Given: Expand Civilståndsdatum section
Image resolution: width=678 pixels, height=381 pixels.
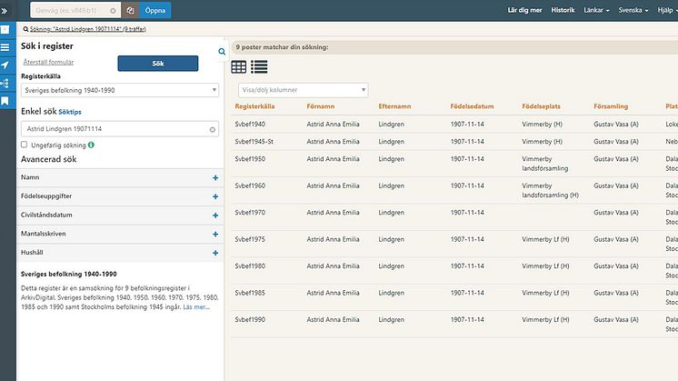Looking at the screenshot, I should pyautogui.click(x=120, y=215).
